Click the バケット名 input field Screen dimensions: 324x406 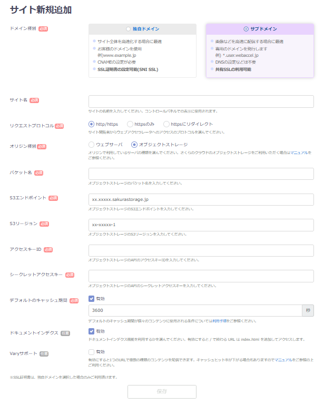201,174
